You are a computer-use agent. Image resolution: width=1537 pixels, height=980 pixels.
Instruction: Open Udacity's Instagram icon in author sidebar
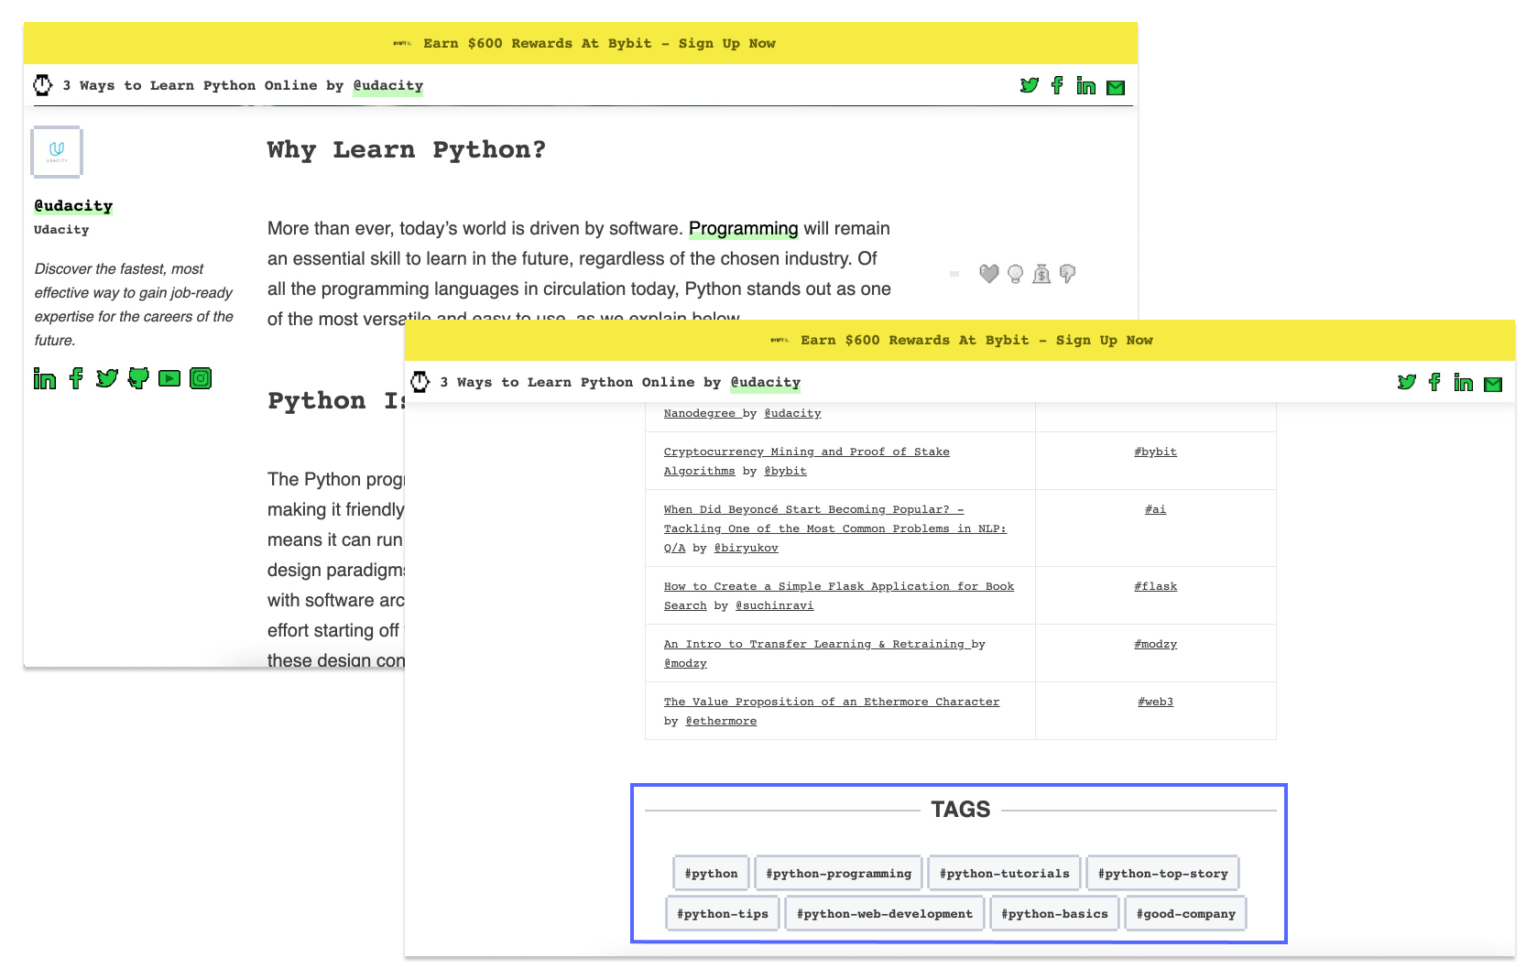201,378
